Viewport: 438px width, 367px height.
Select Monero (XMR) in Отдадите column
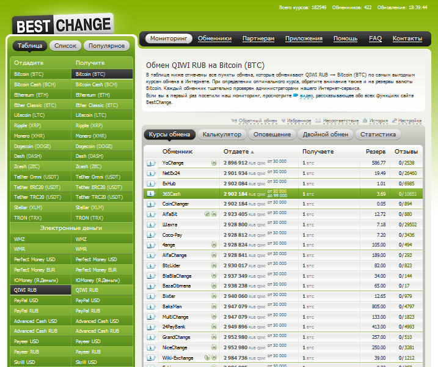coord(40,136)
